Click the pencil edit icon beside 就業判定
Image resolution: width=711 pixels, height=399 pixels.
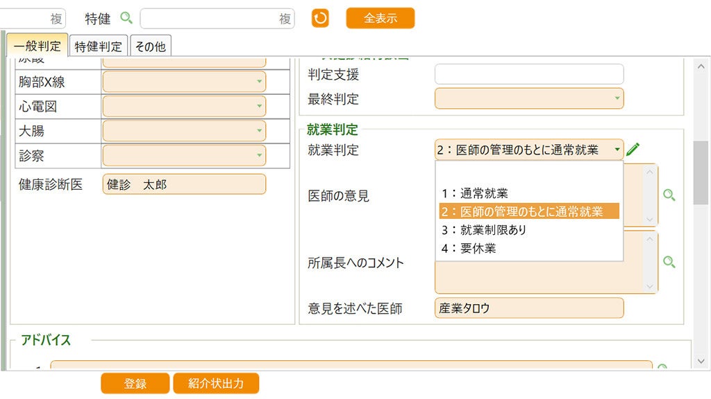click(x=633, y=149)
